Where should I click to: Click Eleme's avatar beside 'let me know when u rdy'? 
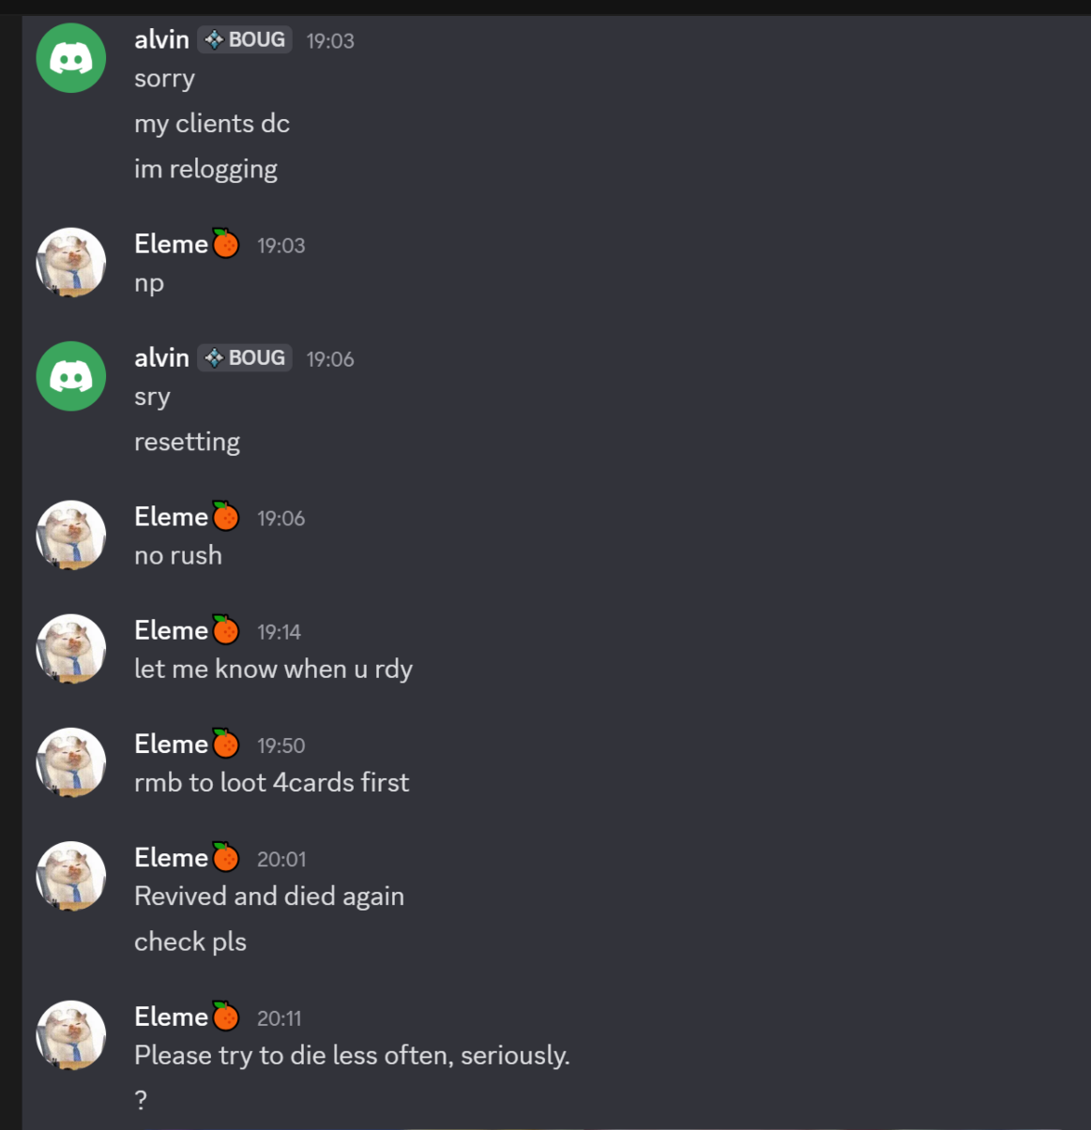70,649
